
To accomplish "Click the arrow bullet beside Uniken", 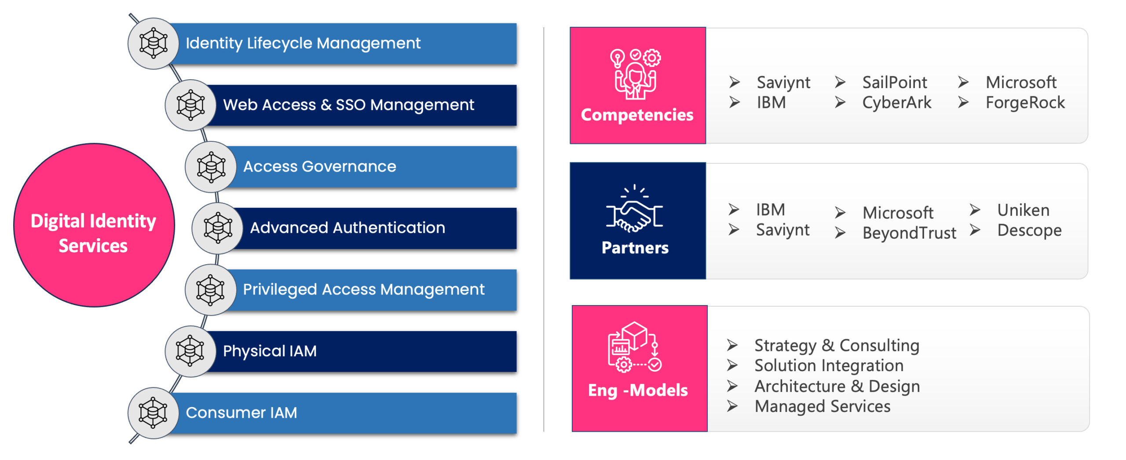I will 975,210.
